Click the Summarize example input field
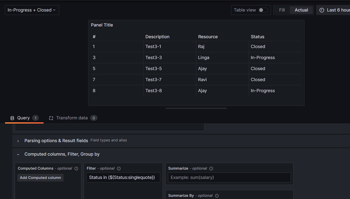 click(x=229, y=177)
